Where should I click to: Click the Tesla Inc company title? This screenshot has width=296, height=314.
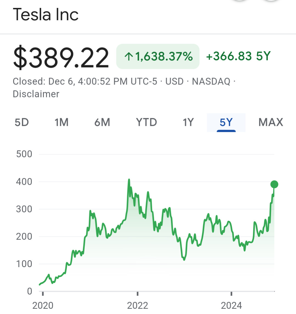[46, 15]
